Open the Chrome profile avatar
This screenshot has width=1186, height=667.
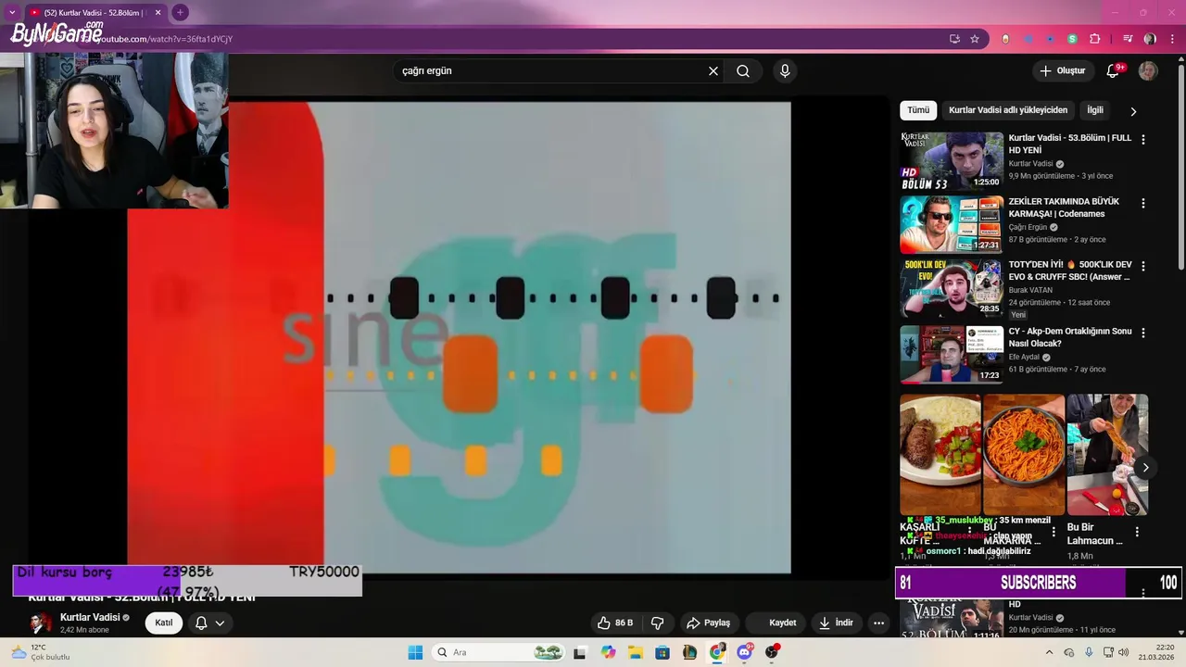pyautogui.click(x=1150, y=39)
